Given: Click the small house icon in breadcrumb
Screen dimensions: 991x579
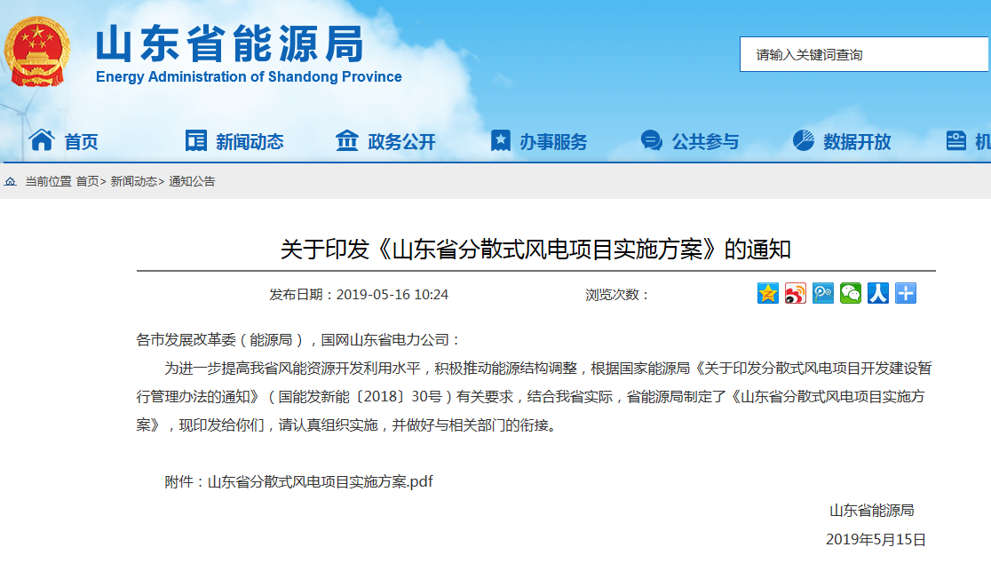Looking at the screenshot, I should [x=10, y=181].
